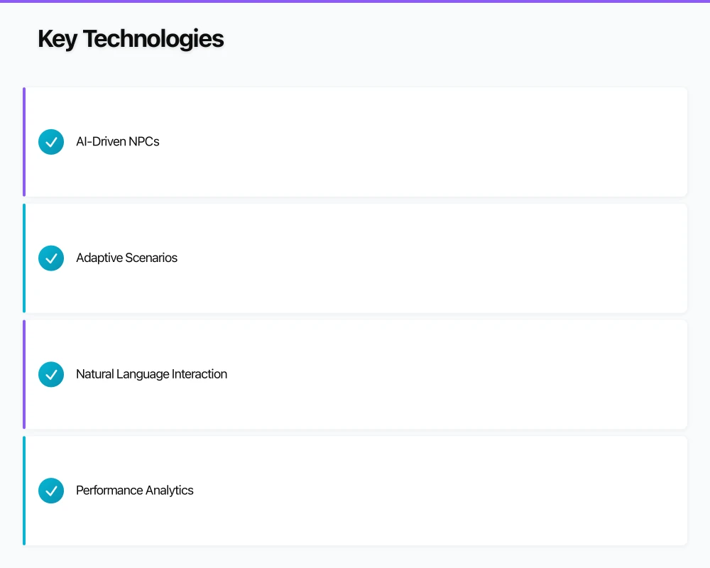Open the Adaptive Scenarios section
The height and width of the screenshot is (568, 710).
(355, 258)
